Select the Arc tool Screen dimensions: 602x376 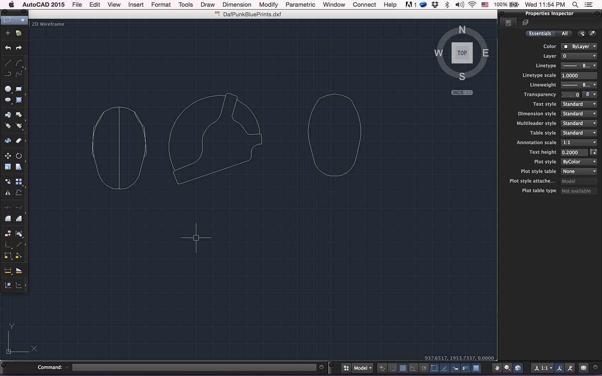[19, 64]
